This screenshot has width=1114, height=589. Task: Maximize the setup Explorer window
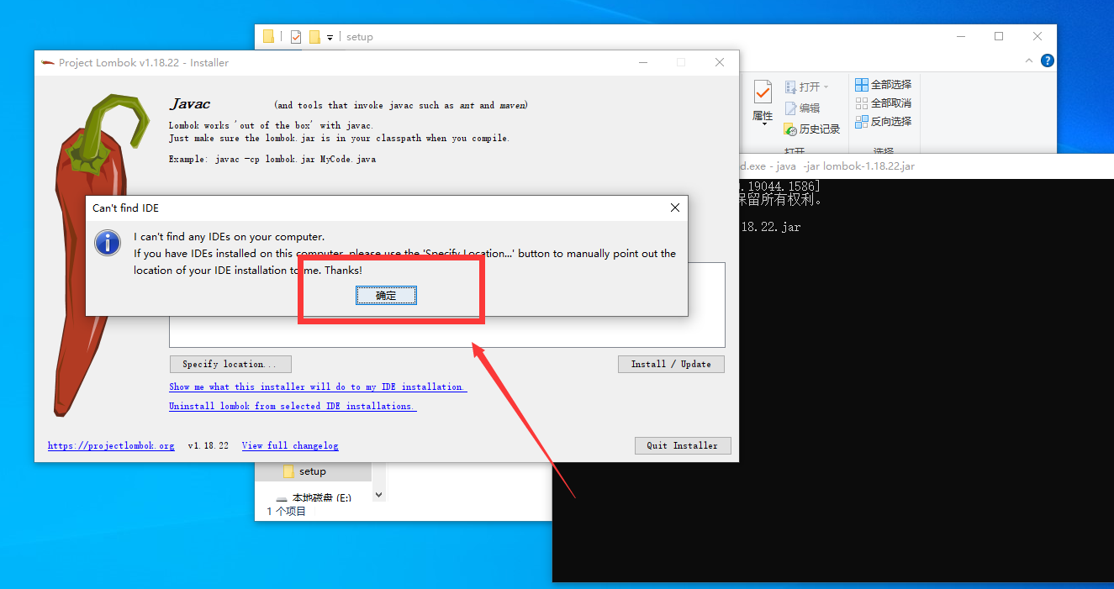click(999, 36)
